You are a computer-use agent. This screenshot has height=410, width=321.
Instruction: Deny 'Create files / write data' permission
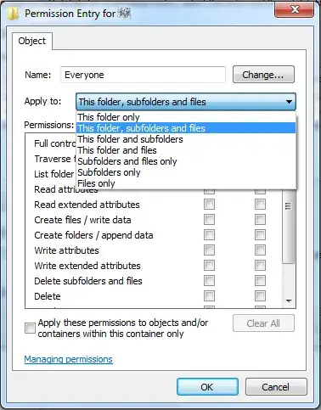(260, 220)
